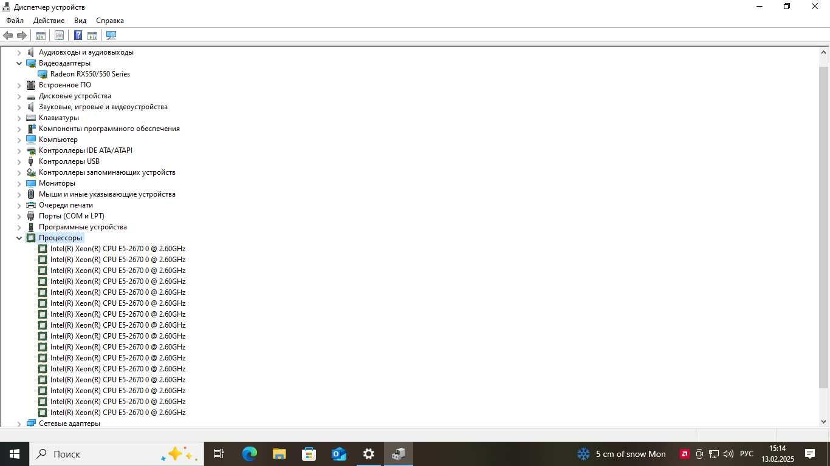
Task: Click the Компоненты программного обеспечения icon
Action: tap(31, 129)
